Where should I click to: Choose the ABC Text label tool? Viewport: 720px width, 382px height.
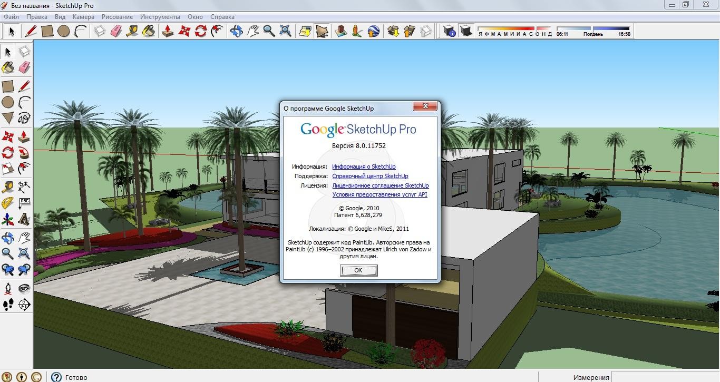pos(24,203)
